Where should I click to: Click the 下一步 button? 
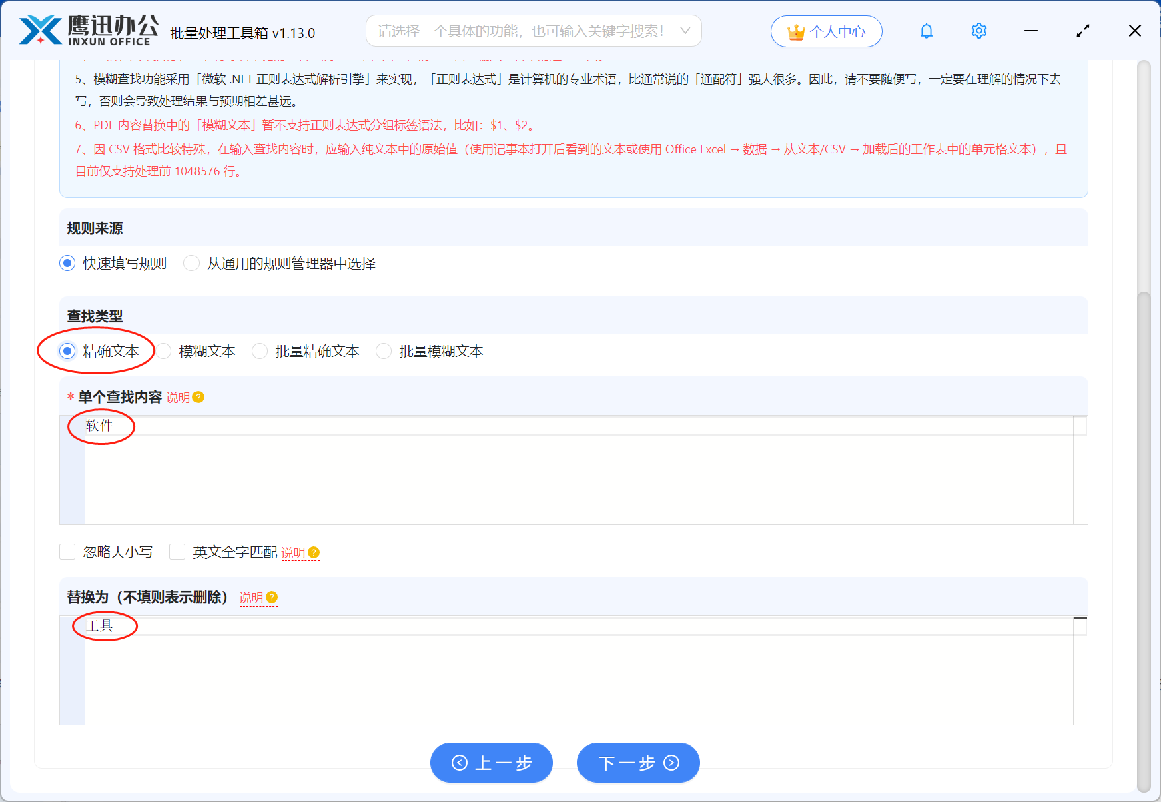click(x=638, y=763)
